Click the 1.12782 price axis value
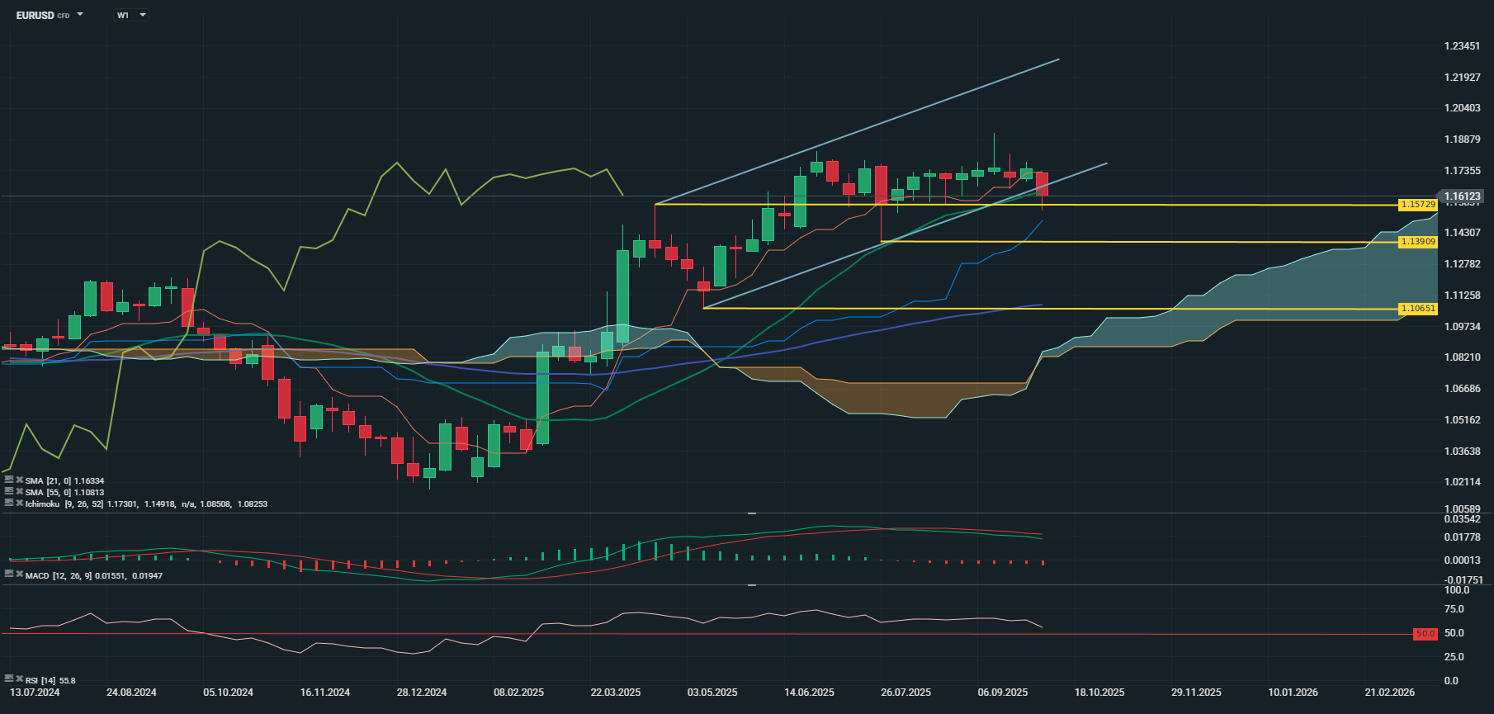The height and width of the screenshot is (714, 1494). [x=1462, y=264]
